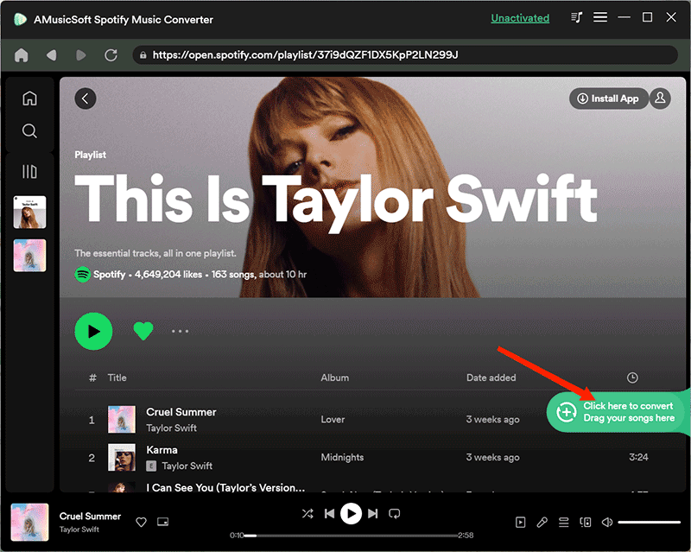691x552 pixels.
Task: Open more options three dots for playlist
Action: click(181, 331)
